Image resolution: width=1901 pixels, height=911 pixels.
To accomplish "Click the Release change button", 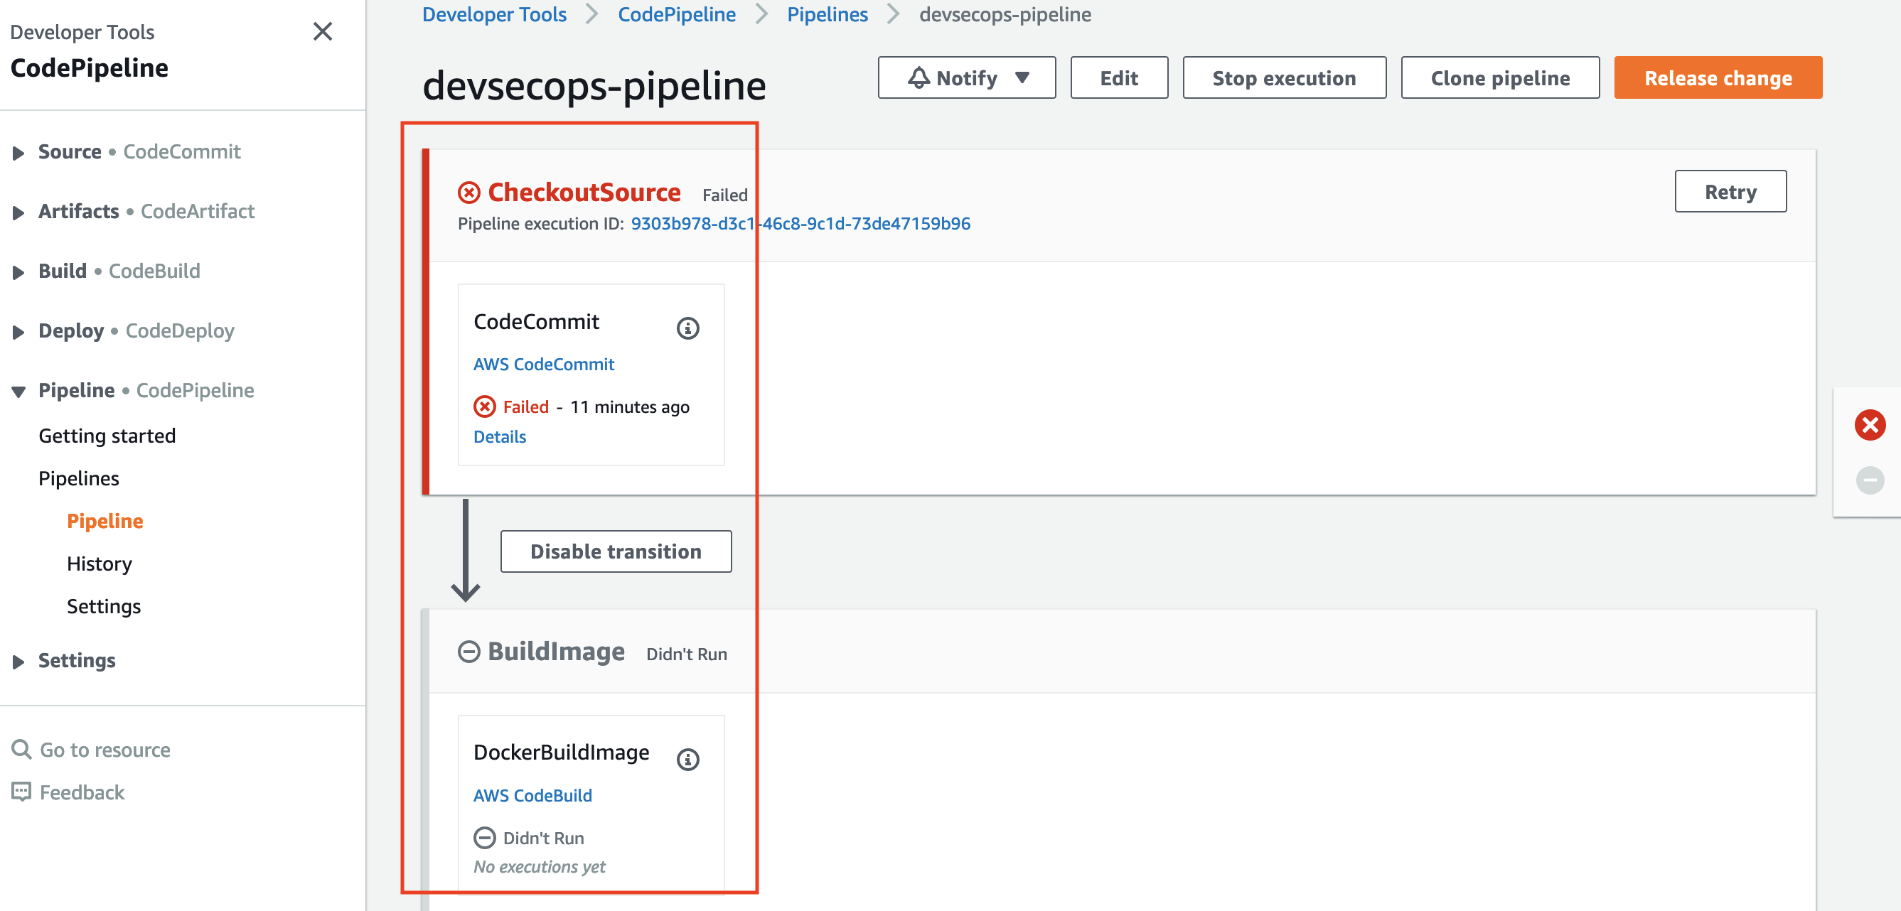I will [1718, 77].
